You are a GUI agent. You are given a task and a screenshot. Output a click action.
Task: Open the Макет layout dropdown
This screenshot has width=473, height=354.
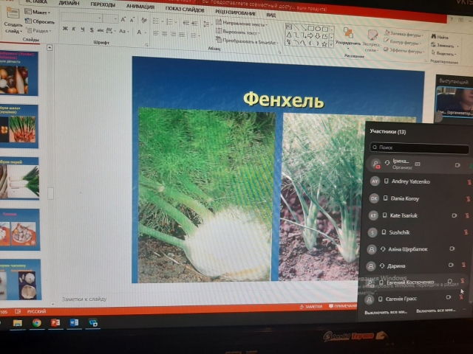(x=40, y=13)
